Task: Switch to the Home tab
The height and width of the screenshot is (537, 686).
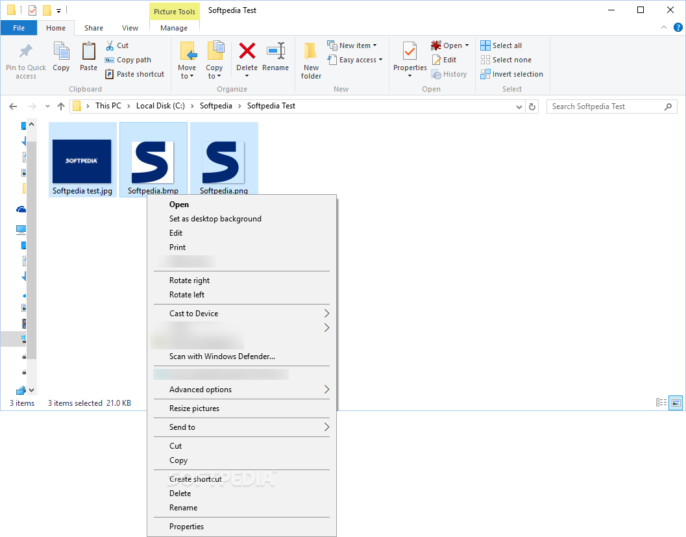Action: coord(56,28)
